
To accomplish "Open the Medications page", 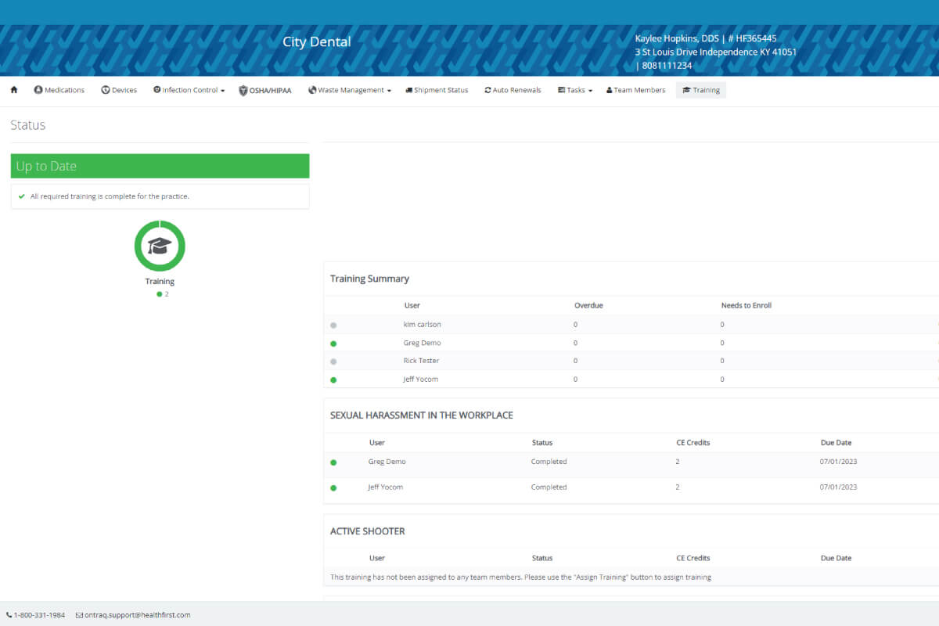I will coord(59,90).
